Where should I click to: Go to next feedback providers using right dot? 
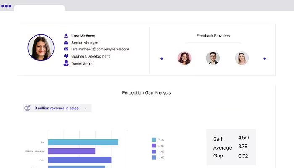265,58
